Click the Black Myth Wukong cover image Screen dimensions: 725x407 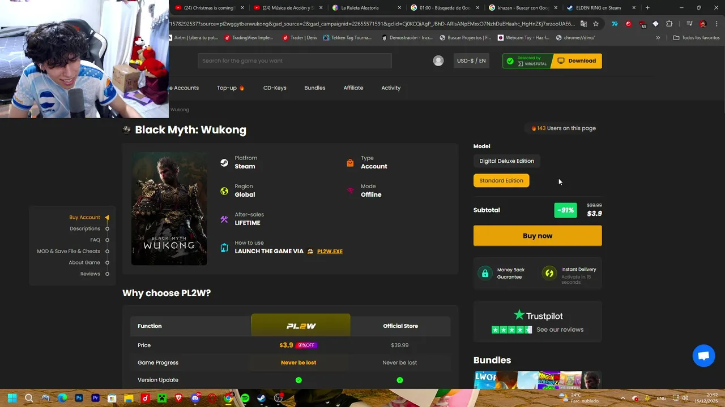tap(169, 209)
